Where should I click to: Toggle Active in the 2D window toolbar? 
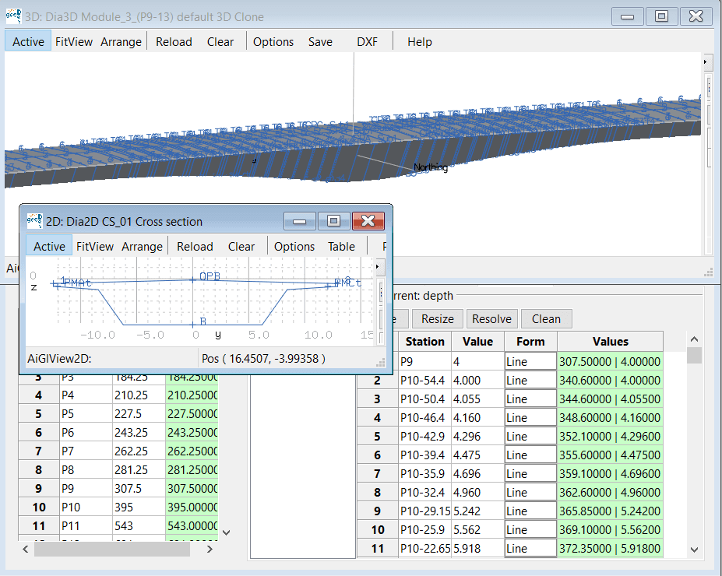[49, 247]
